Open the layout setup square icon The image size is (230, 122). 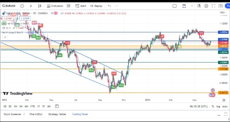174,6
